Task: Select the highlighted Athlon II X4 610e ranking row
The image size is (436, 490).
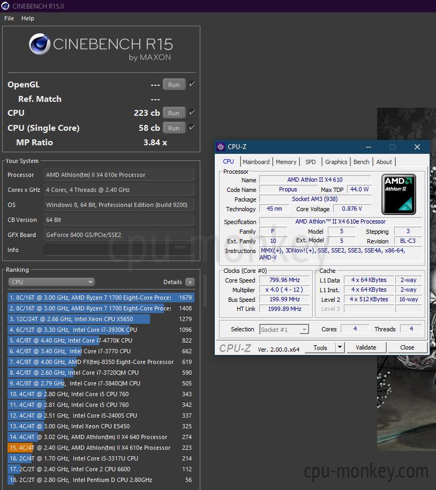Action: point(101,448)
